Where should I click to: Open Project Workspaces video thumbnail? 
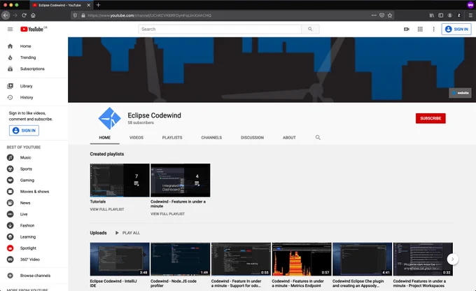[423, 259]
